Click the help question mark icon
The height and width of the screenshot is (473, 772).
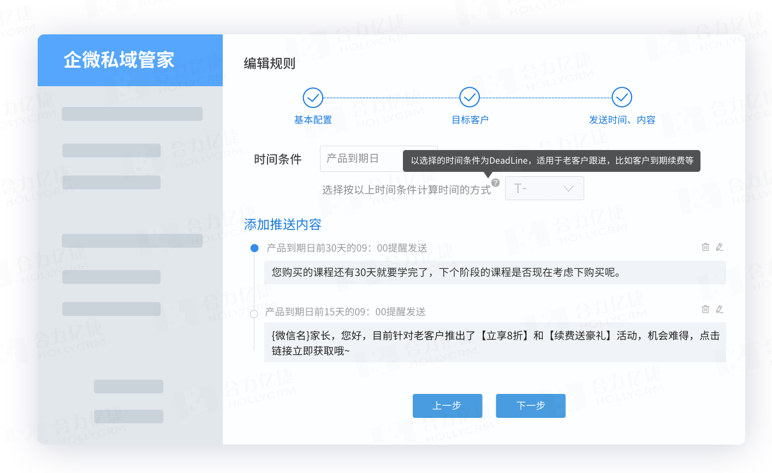tap(496, 183)
